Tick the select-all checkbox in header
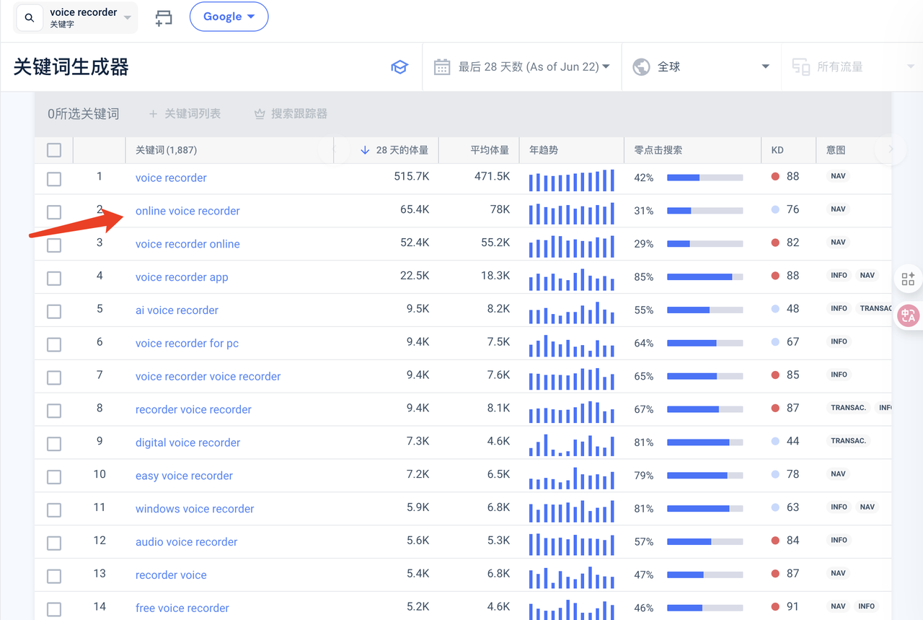 (x=54, y=150)
